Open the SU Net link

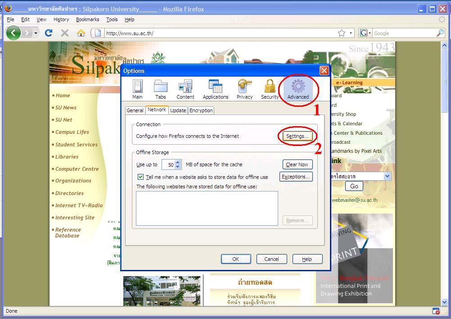63,119
